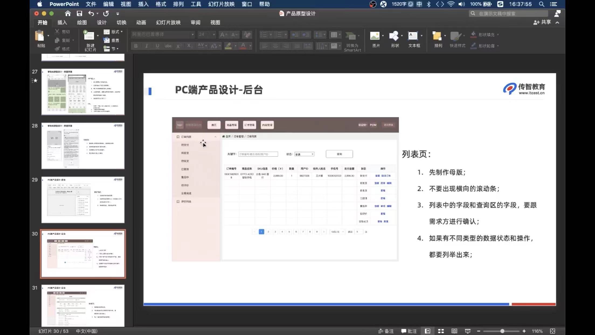This screenshot has height=335, width=595.
Task: Insert a picture with 图片 icon
Action: pyautogui.click(x=375, y=36)
